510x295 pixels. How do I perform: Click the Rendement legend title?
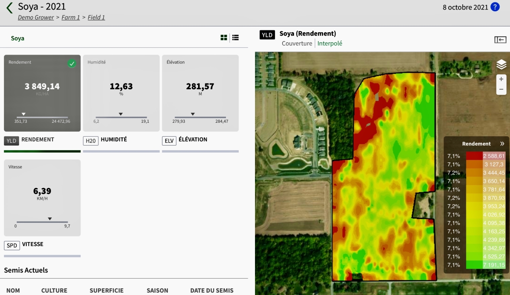coord(477,144)
